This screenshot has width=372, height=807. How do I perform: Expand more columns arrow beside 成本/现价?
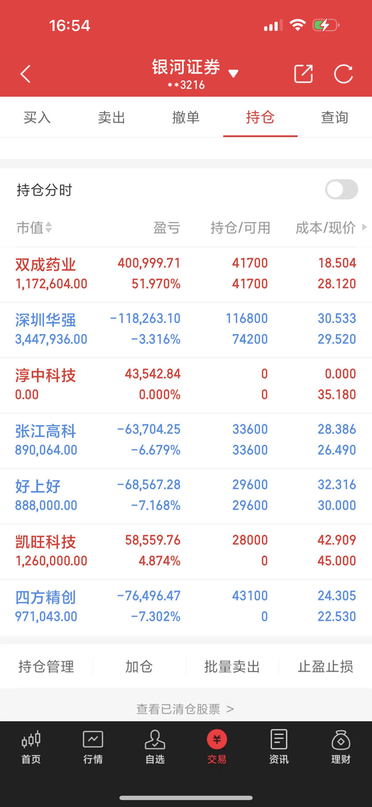(x=364, y=227)
